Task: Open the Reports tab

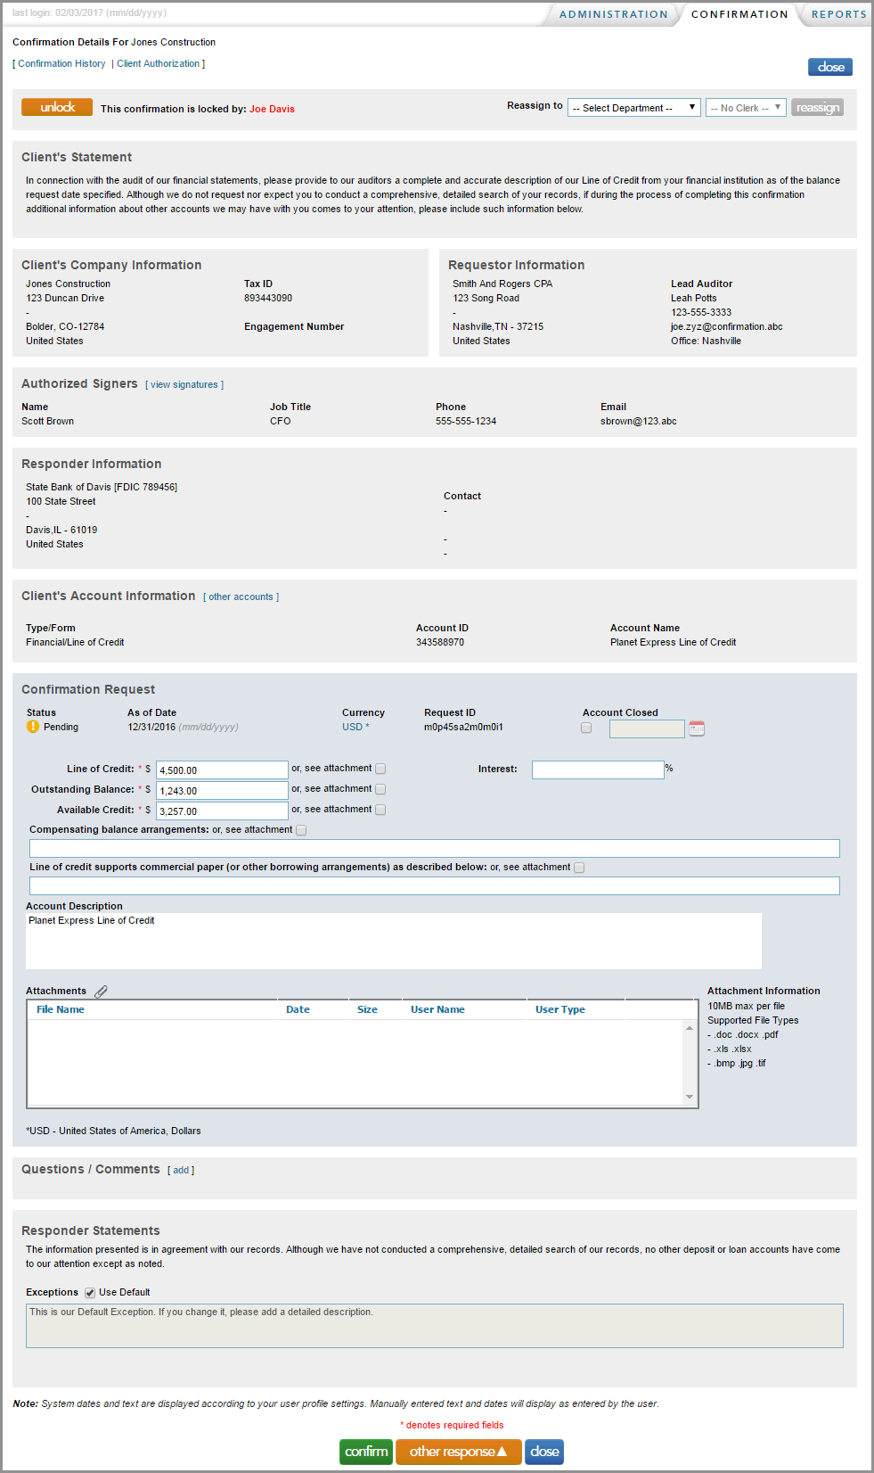Action: (x=838, y=14)
